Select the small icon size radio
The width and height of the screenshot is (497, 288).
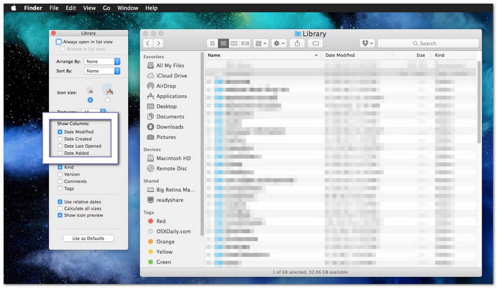90,100
